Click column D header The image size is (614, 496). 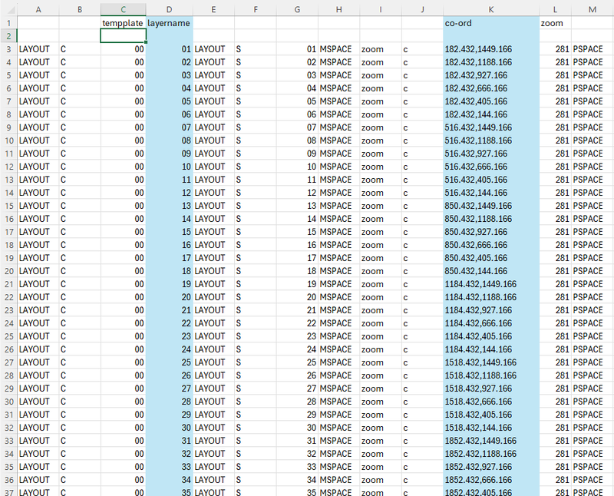tap(169, 8)
